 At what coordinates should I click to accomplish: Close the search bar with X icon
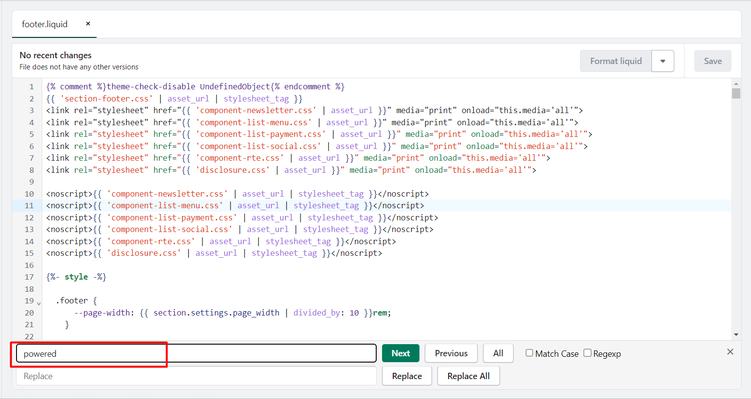tap(730, 352)
